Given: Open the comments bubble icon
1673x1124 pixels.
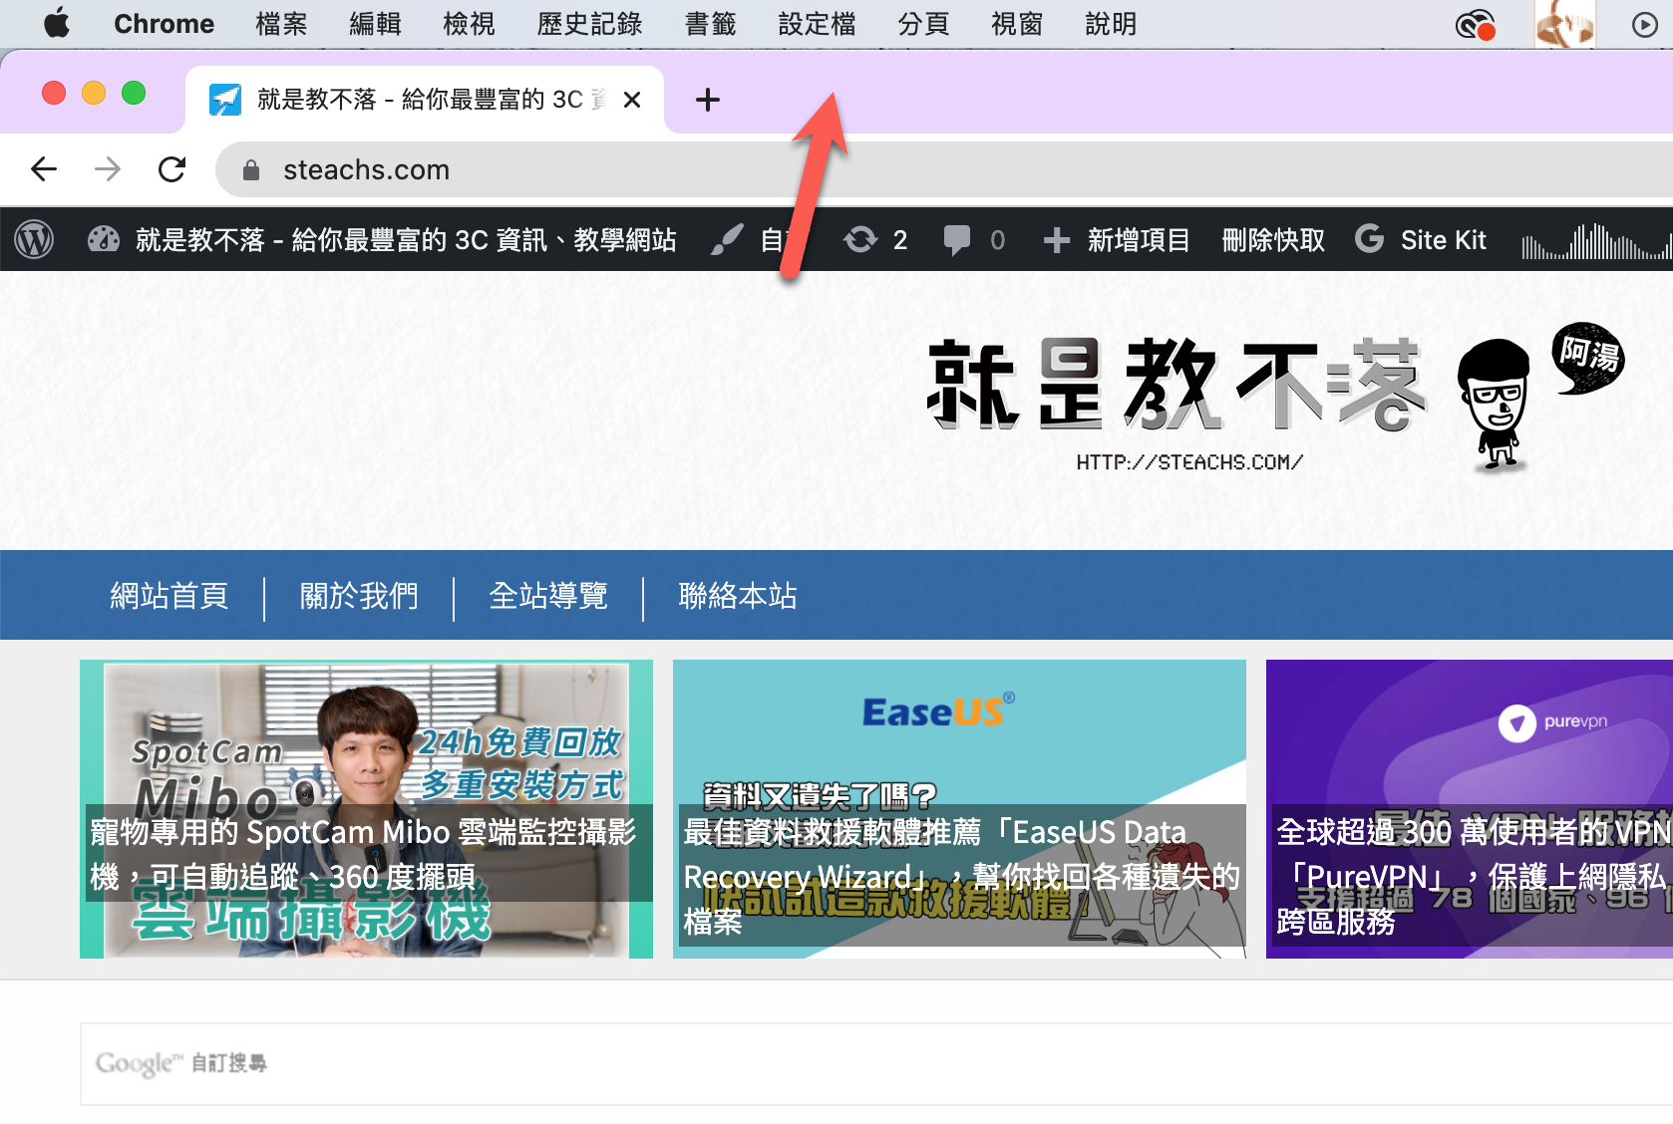Looking at the screenshot, I should pos(956,240).
